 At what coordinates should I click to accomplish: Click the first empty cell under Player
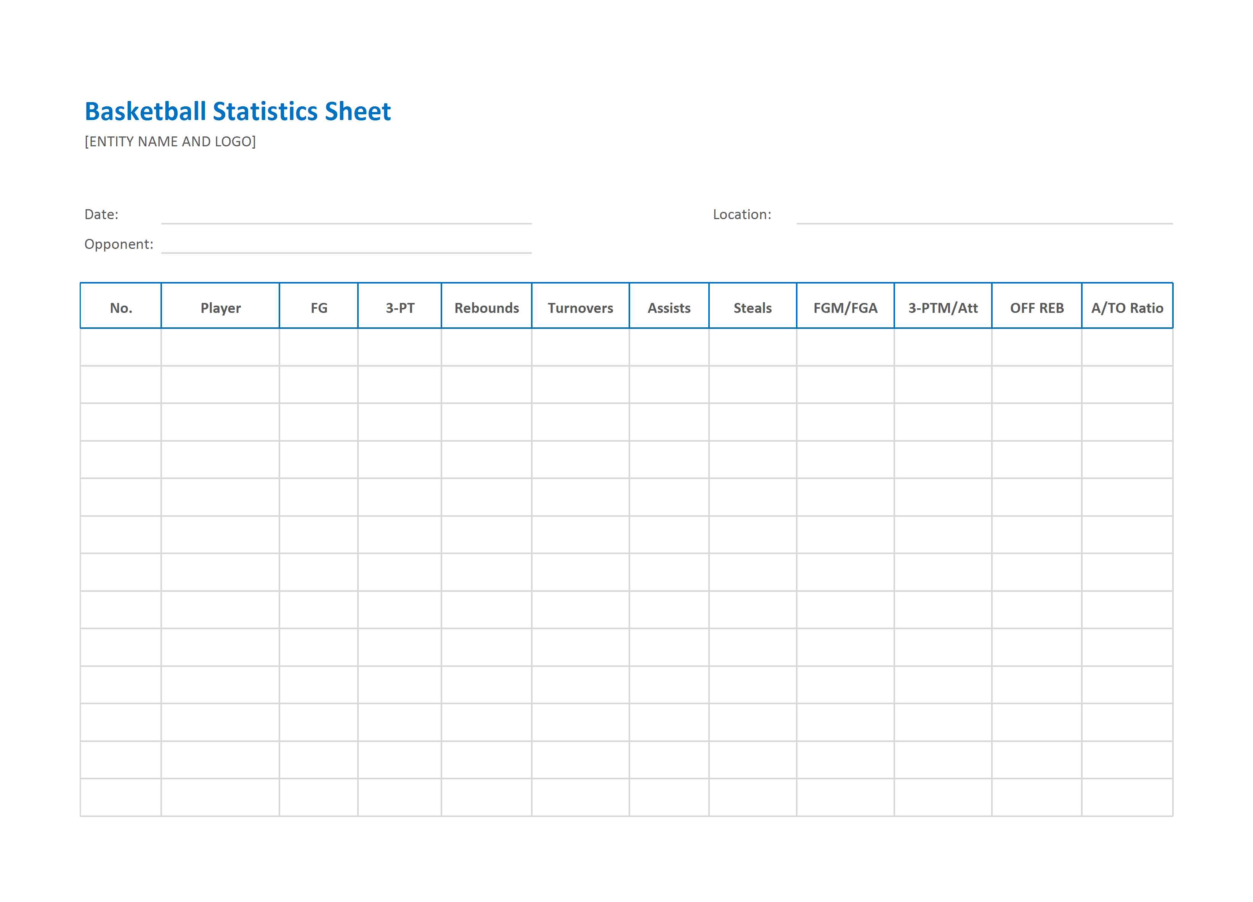[220, 347]
